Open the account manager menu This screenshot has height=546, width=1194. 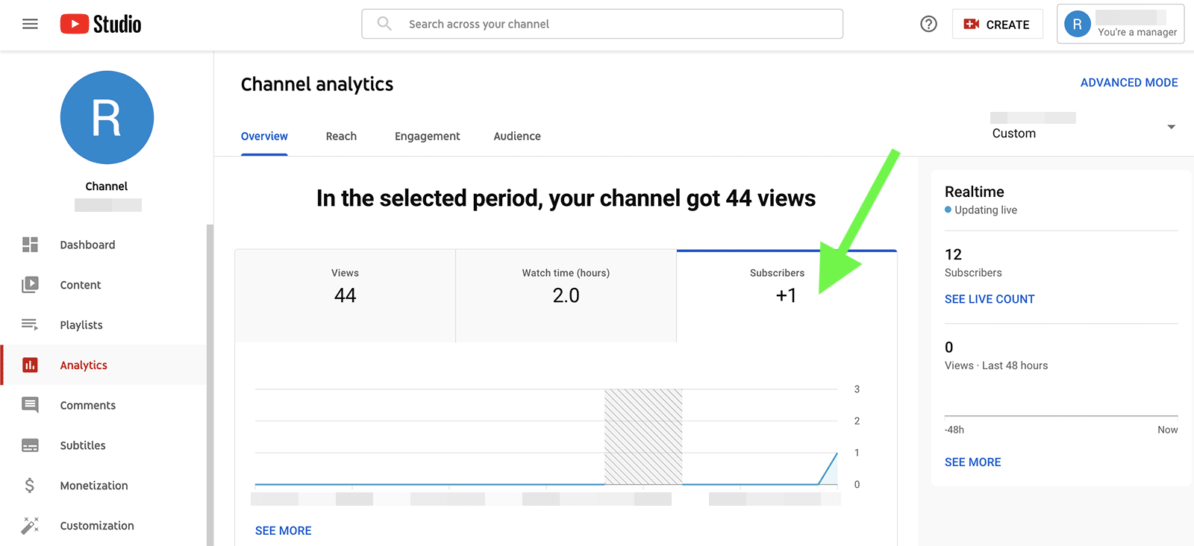point(1120,25)
